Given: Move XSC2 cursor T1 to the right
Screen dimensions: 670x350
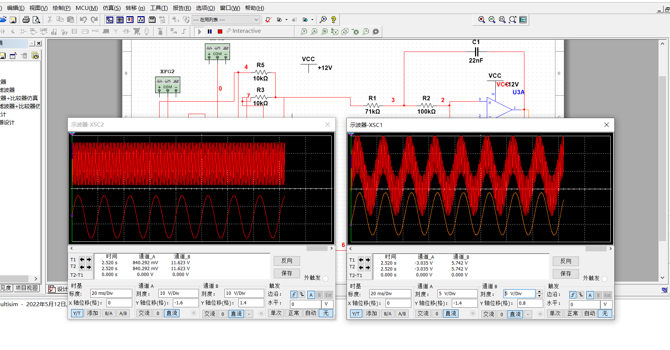Looking at the screenshot, I should (89, 259).
